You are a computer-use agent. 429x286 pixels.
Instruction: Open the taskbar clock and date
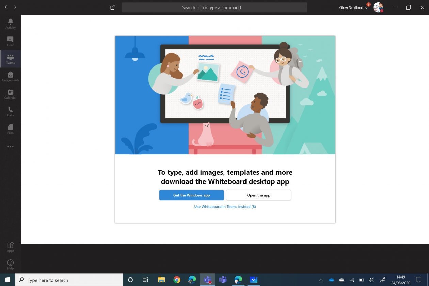click(x=401, y=280)
